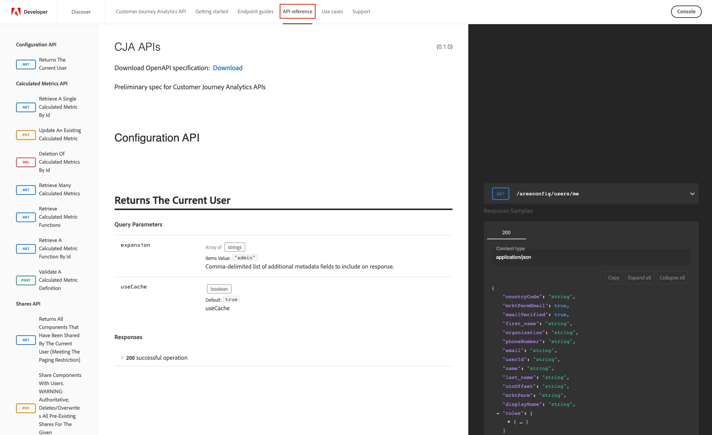712x435 pixels.
Task: Copy the JSON response sample
Action: pos(614,278)
